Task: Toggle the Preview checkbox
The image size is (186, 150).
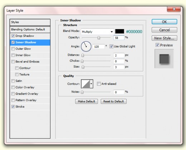Action: click(x=157, y=45)
